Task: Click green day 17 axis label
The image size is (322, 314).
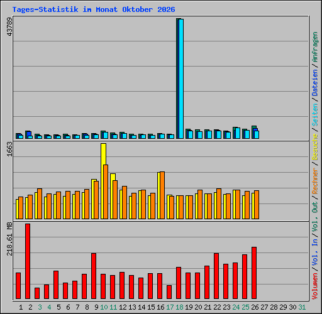Action: point(170,307)
